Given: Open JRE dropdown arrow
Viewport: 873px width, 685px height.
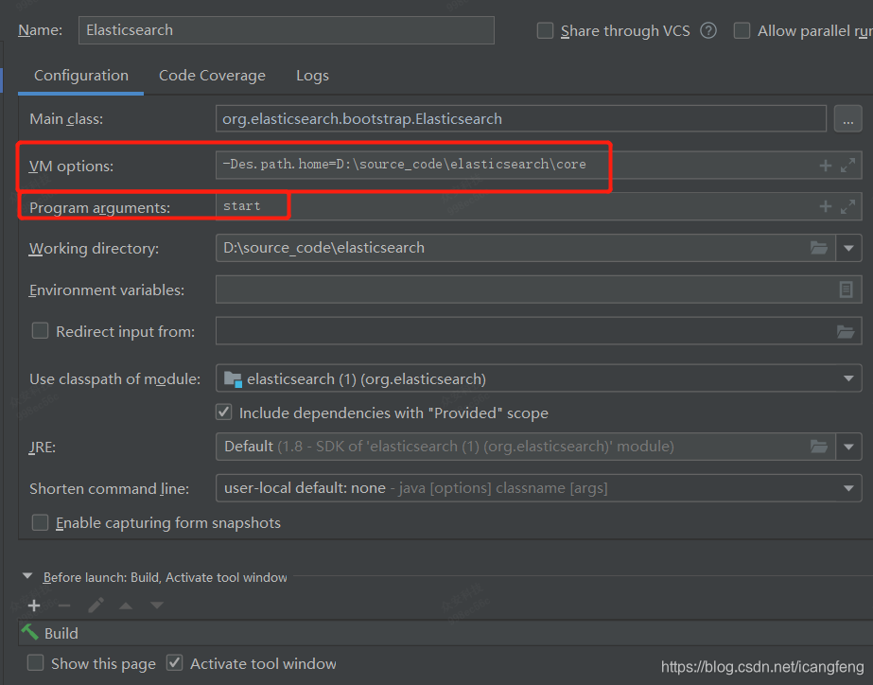Looking at the screenshot, I should 848,447.
